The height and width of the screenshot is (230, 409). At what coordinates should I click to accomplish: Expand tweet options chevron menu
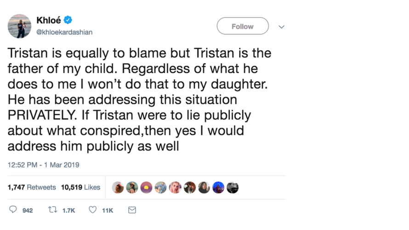(x=282, y=27)
